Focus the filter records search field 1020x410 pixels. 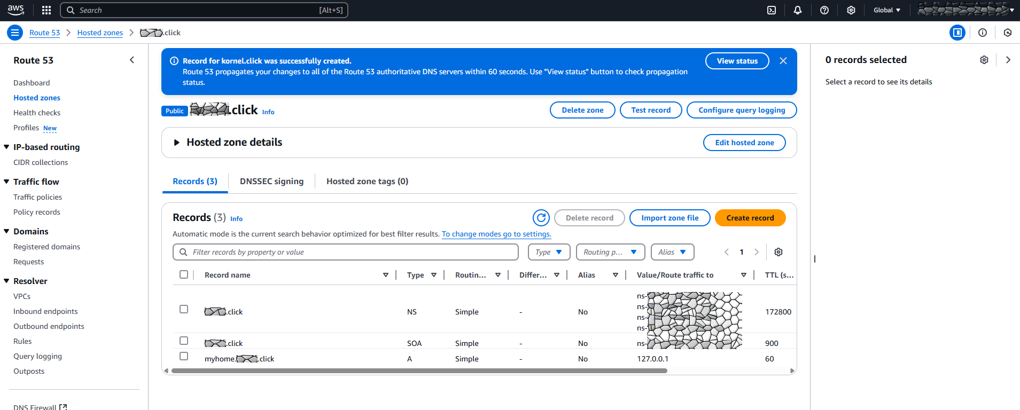346,252
